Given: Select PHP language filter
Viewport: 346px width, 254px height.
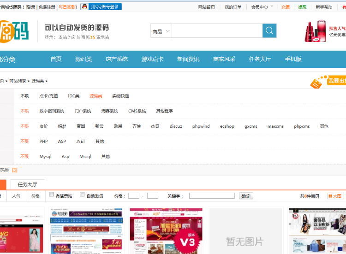Looking at the screenshot, I should (43, 142).
